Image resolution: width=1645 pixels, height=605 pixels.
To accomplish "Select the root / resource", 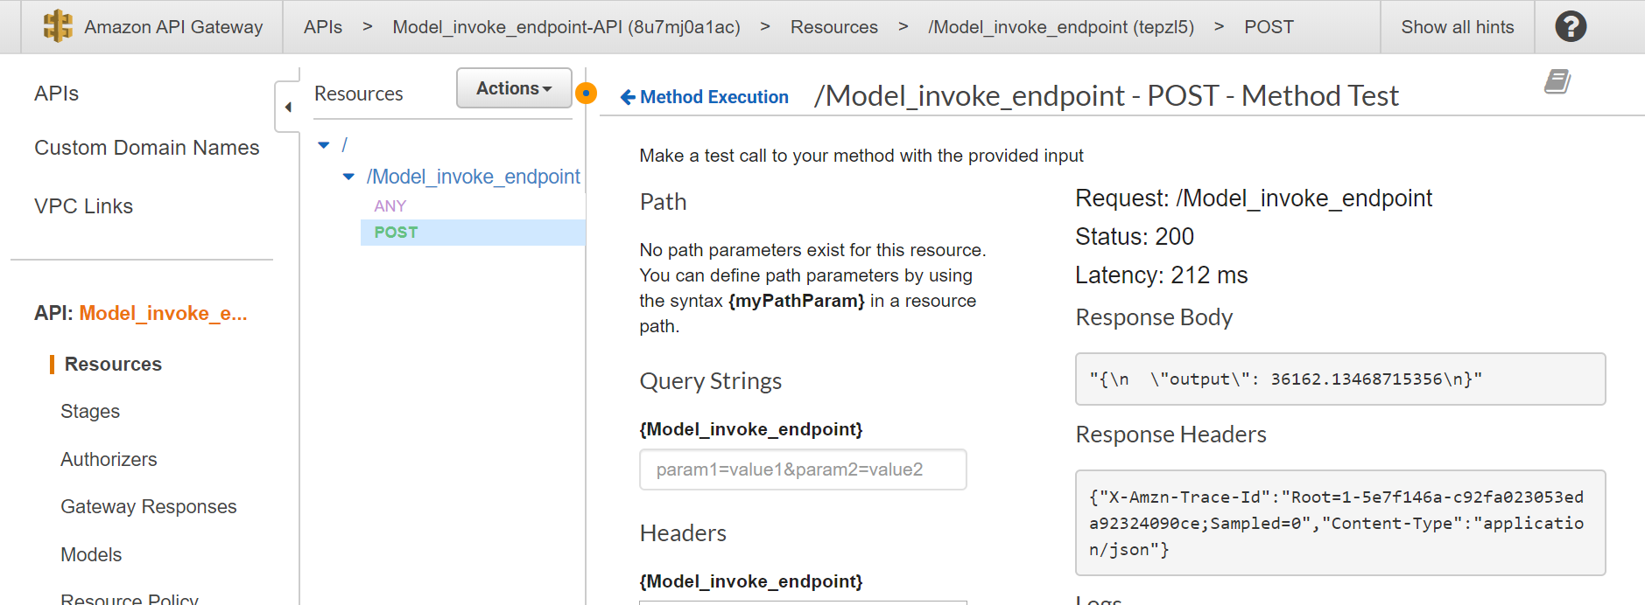I will pyautogui.click(x=345, y=145).
